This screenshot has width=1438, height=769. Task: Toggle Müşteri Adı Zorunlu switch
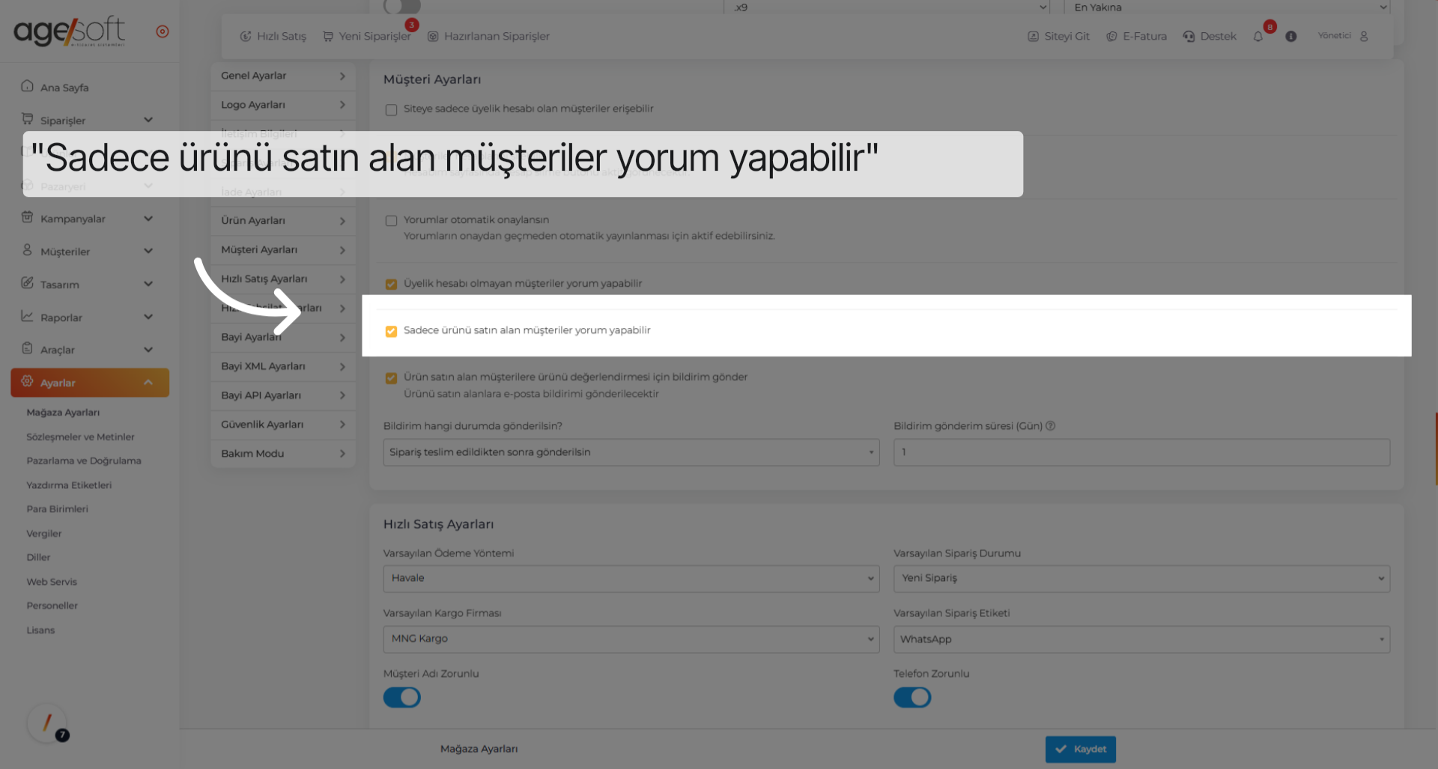[402, 697]
